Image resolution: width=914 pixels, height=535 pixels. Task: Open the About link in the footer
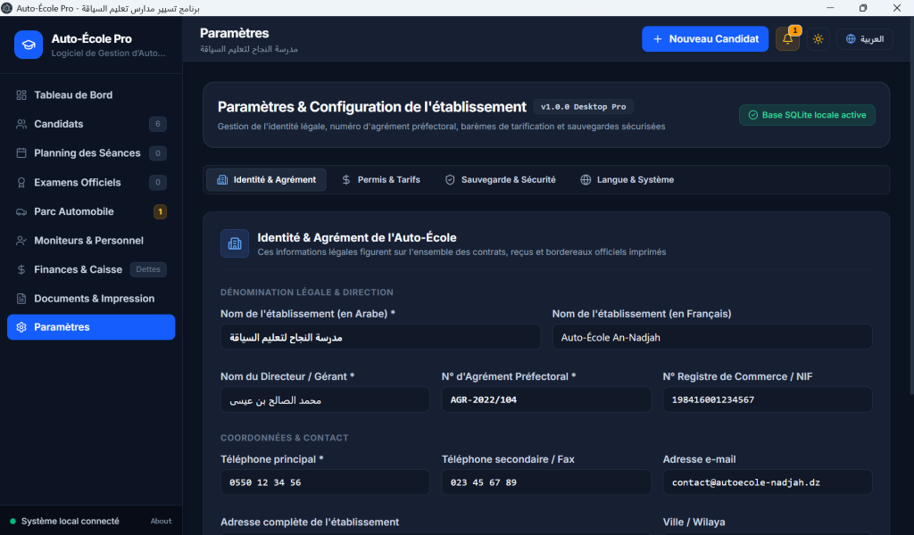(161, 521)
